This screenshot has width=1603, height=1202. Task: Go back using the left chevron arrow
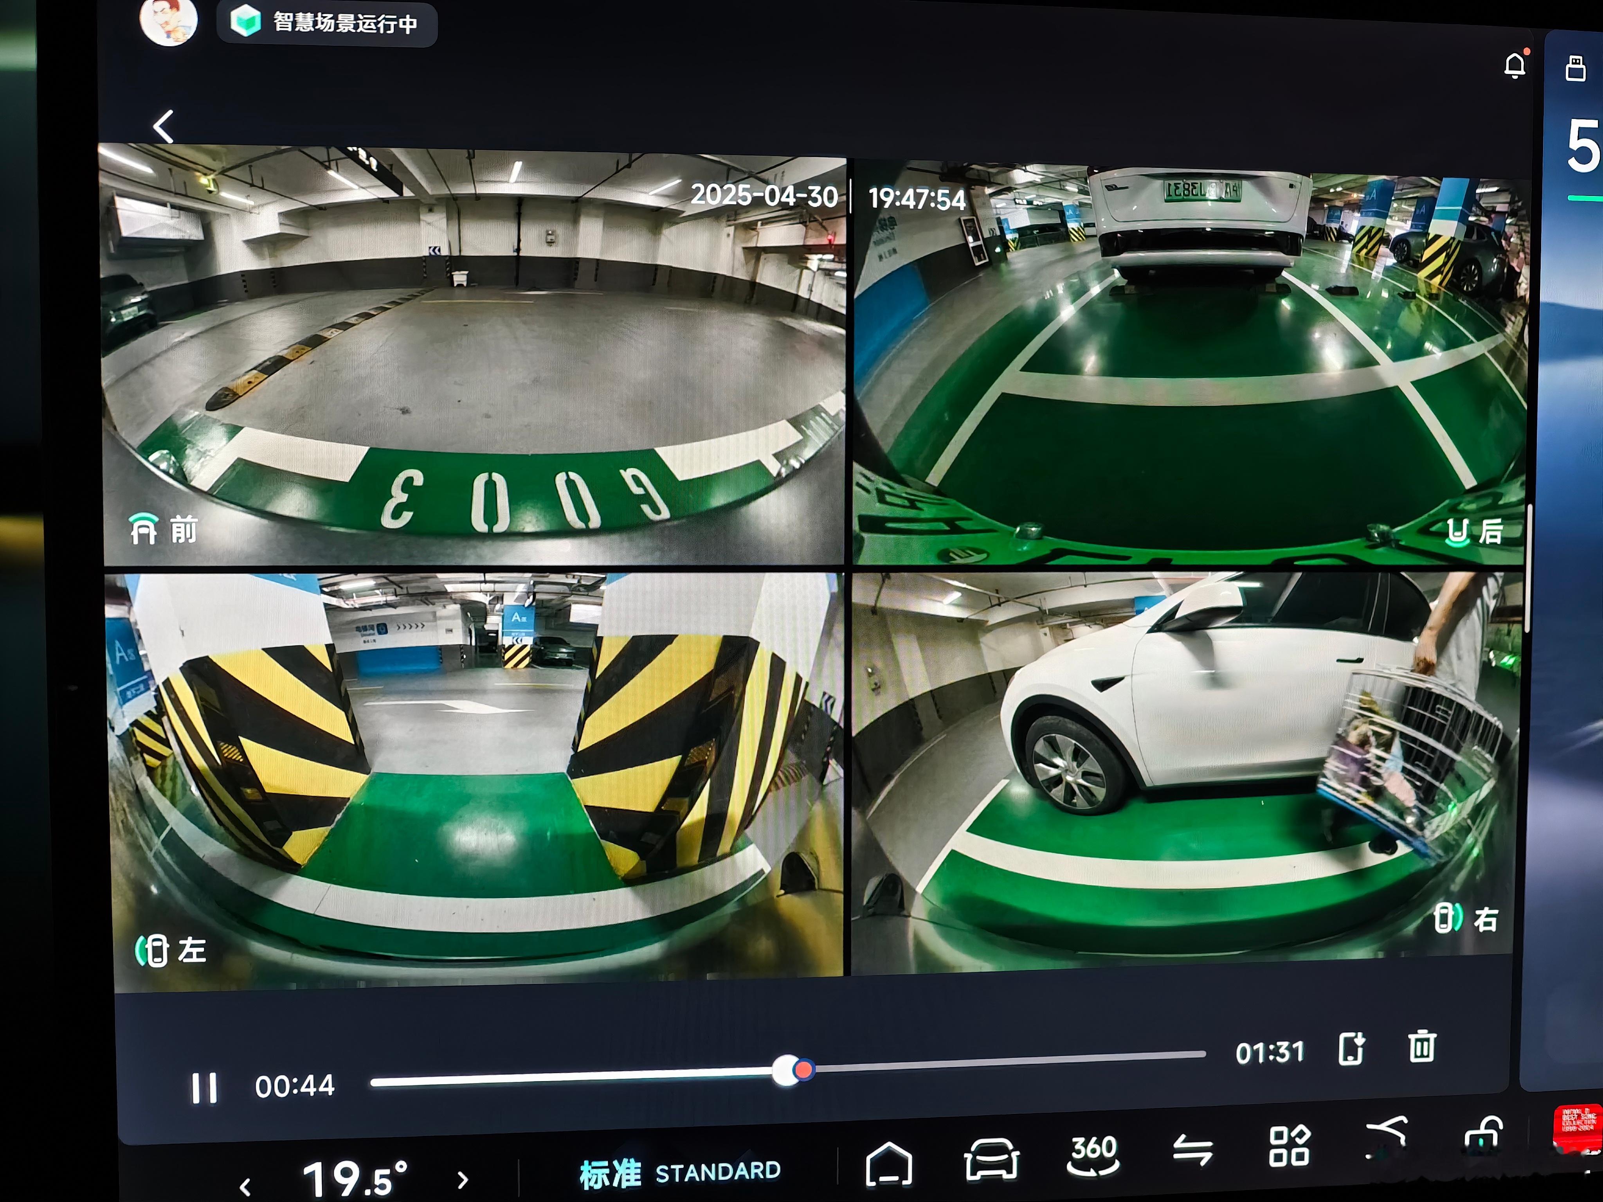tap(163, 126)
